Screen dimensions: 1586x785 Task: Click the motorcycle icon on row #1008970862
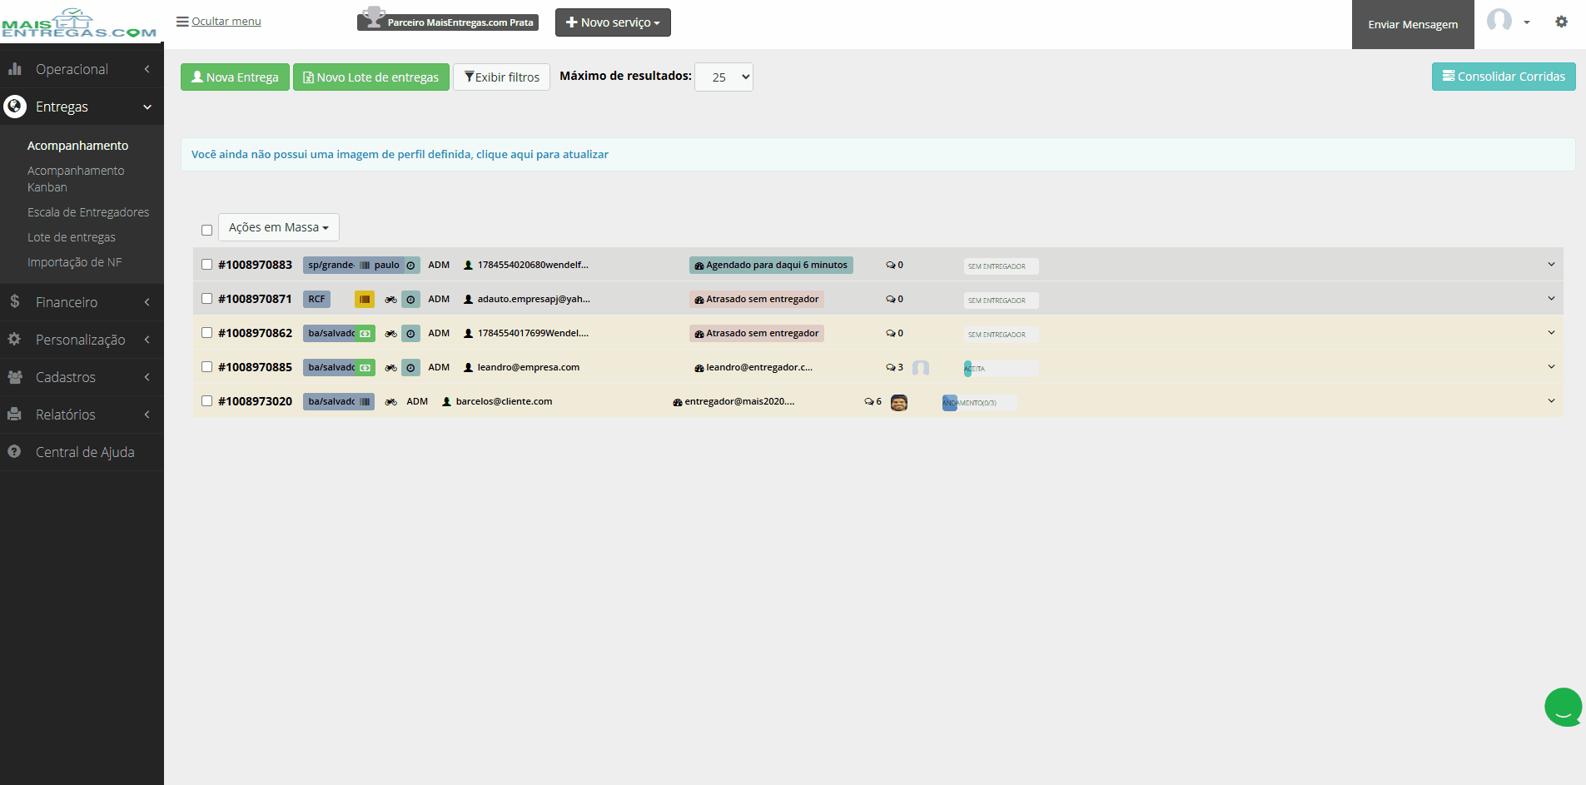pos(390,334)
